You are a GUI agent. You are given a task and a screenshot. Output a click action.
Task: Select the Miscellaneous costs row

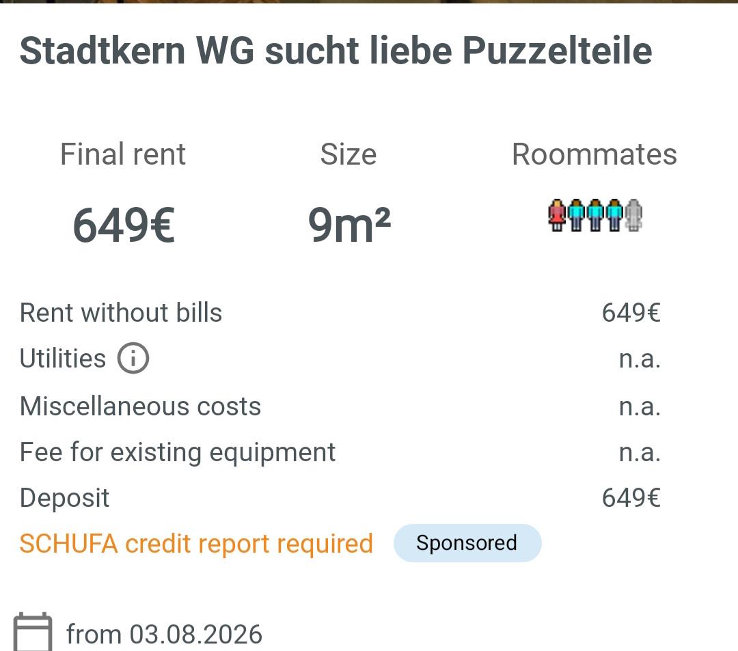click(x=340, y=406)
